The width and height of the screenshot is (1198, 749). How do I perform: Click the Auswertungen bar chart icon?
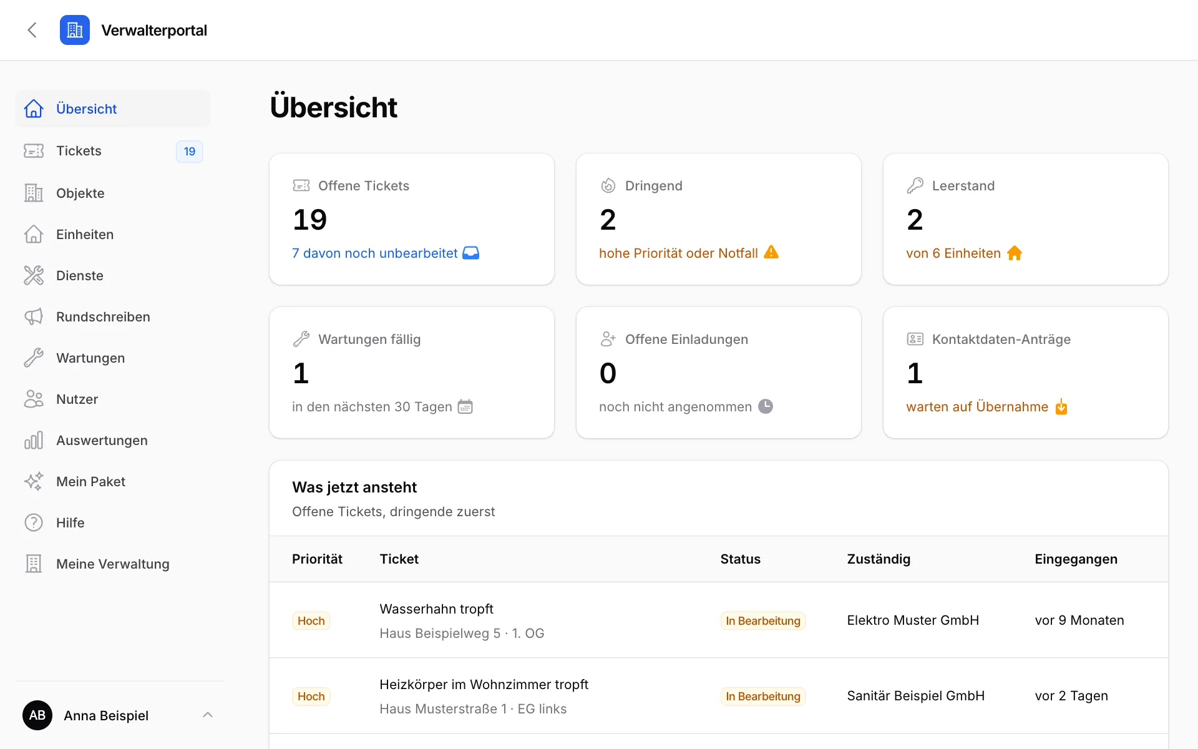point(34,440)
